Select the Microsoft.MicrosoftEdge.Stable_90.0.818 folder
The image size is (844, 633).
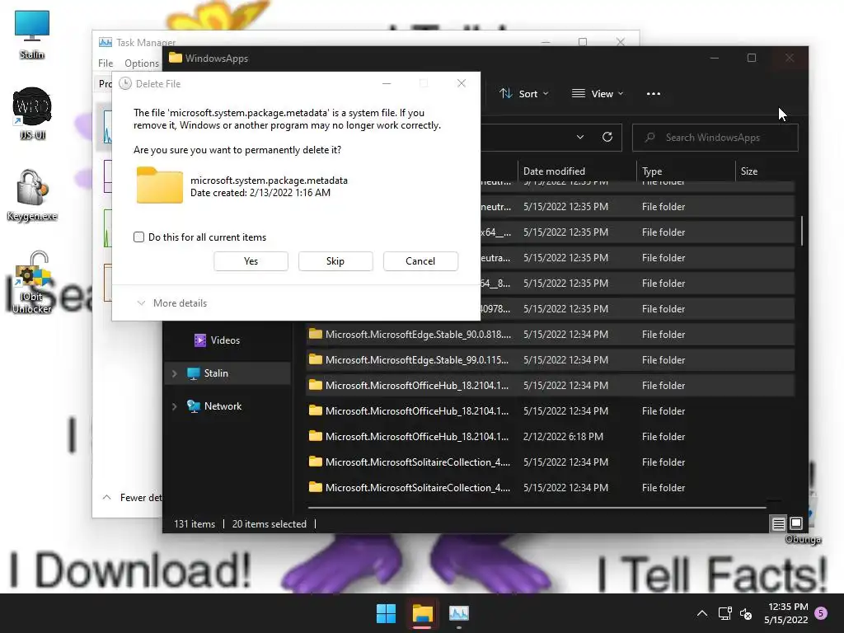click(x=550, y=335)
